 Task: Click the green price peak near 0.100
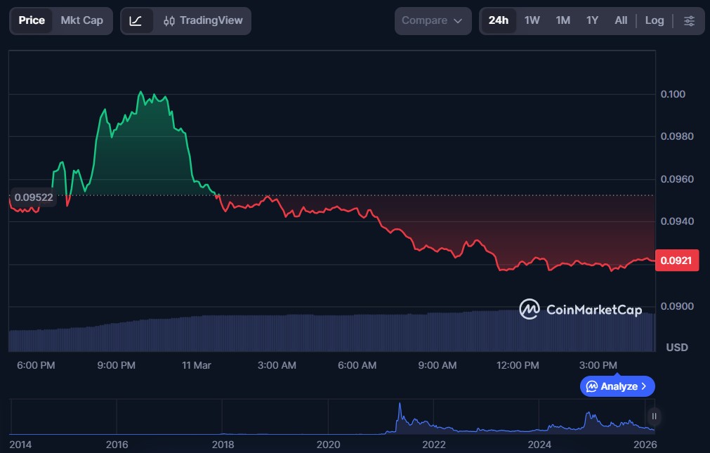tap(141, 92)
